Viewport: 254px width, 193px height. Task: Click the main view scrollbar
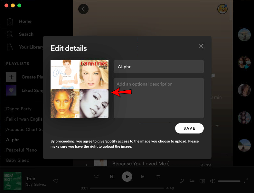tap(231, 11)
